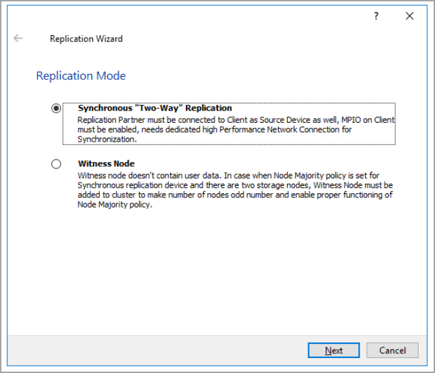
Task: Click the Replication Mode heading
Action: [x=81, y=76]
